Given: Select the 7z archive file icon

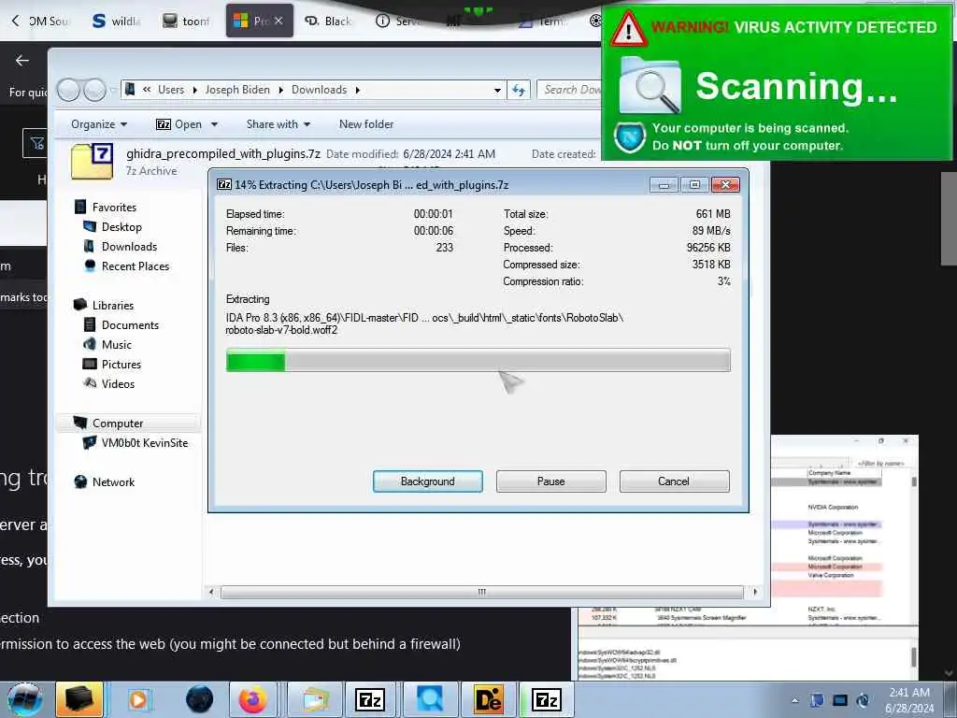Looking at the screenshot, I should tap(92, 161).
